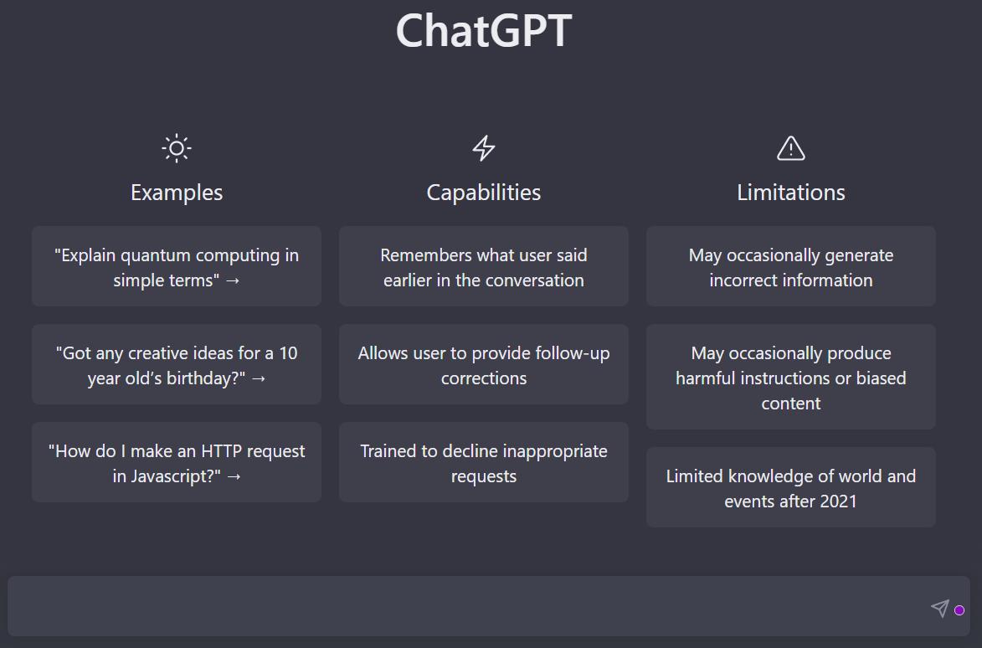The height and width of the screenshot is (648, 982).
Task: Click the message input field at the bottom
Action: point(460,606)
